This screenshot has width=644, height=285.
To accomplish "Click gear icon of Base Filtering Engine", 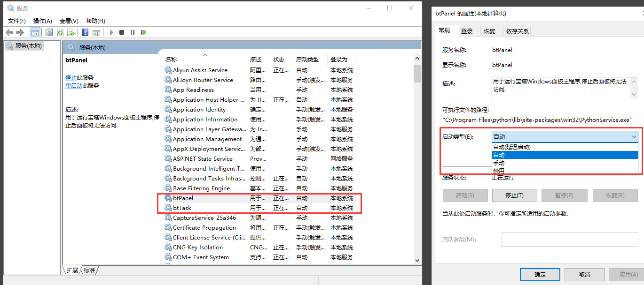I will tap(168, 188).
